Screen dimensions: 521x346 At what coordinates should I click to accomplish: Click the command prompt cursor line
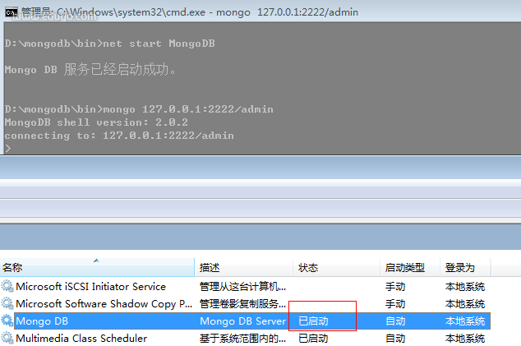[x=9, y=149]
